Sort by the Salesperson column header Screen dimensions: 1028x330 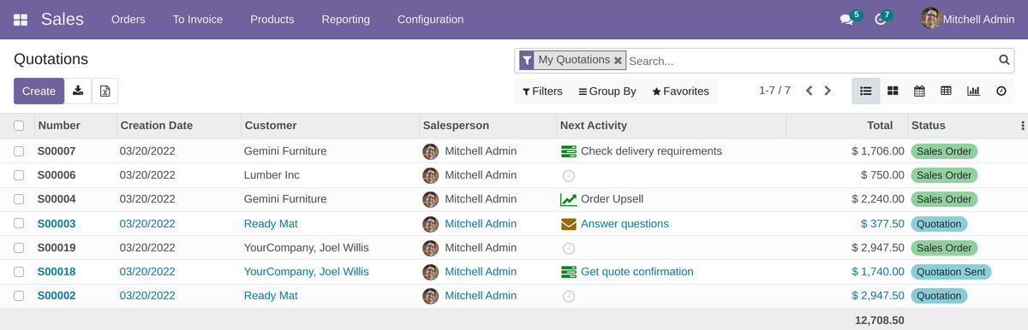tap(456, 126)
